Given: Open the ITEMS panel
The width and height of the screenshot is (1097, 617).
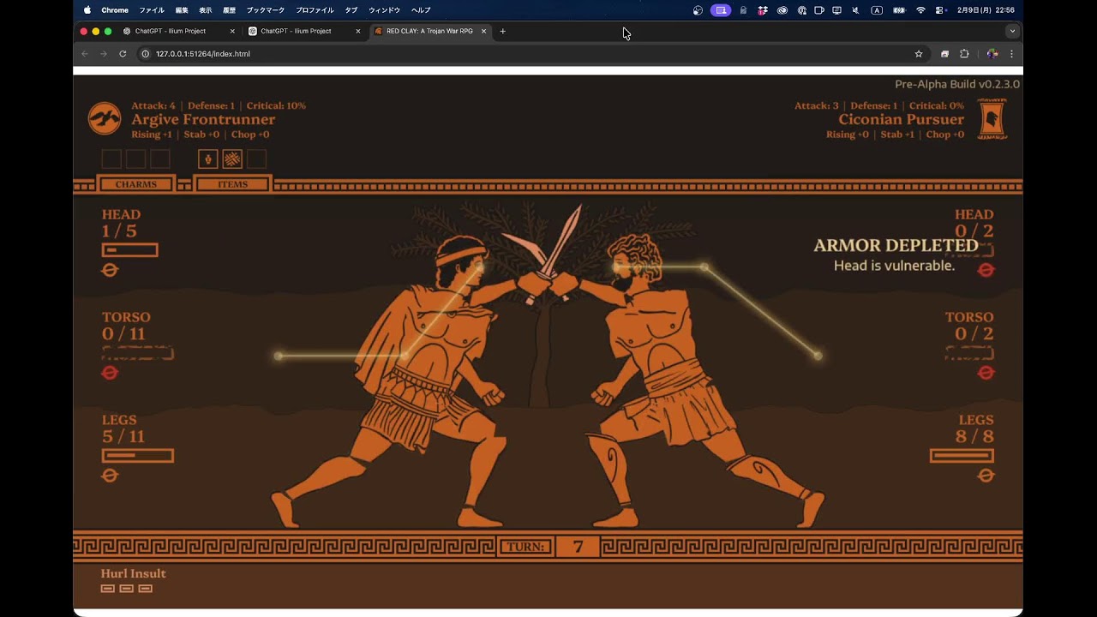Looking at the screenshot, I should (232, 184).
